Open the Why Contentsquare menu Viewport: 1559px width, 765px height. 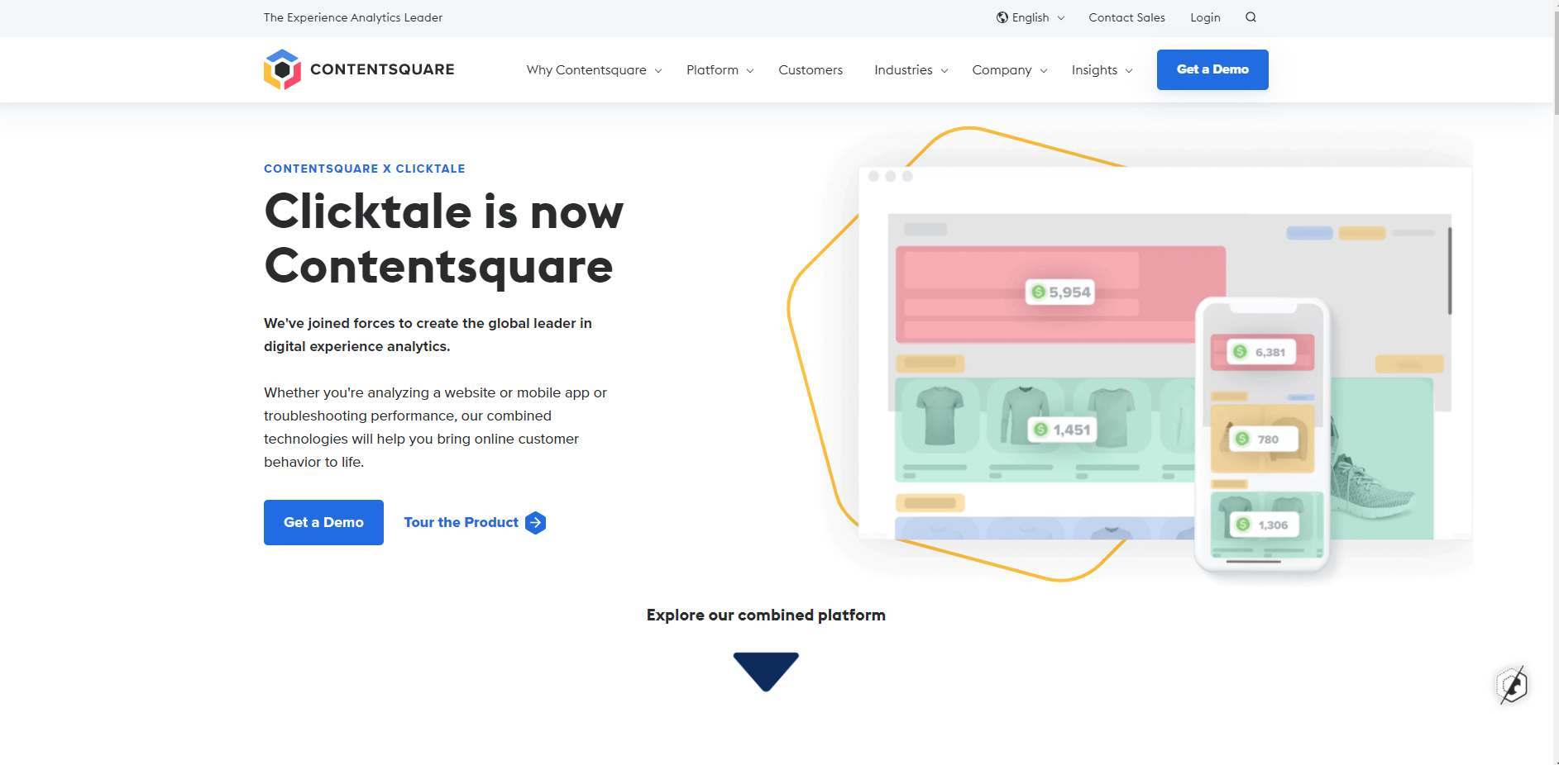(x=586, y=70)
